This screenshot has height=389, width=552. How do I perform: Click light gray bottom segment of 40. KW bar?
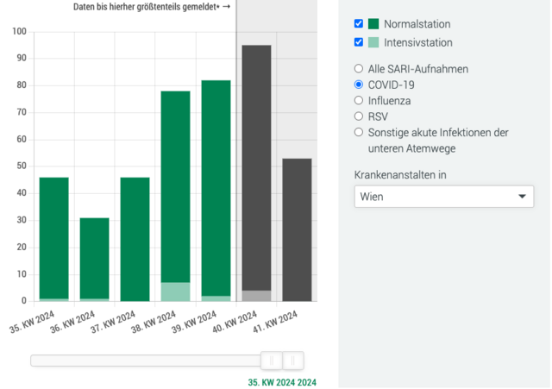256,296
